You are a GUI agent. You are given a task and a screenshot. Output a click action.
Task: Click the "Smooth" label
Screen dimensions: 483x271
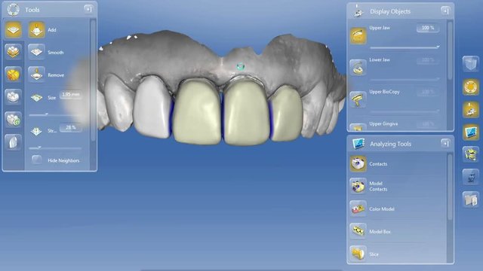coord(56,53)
